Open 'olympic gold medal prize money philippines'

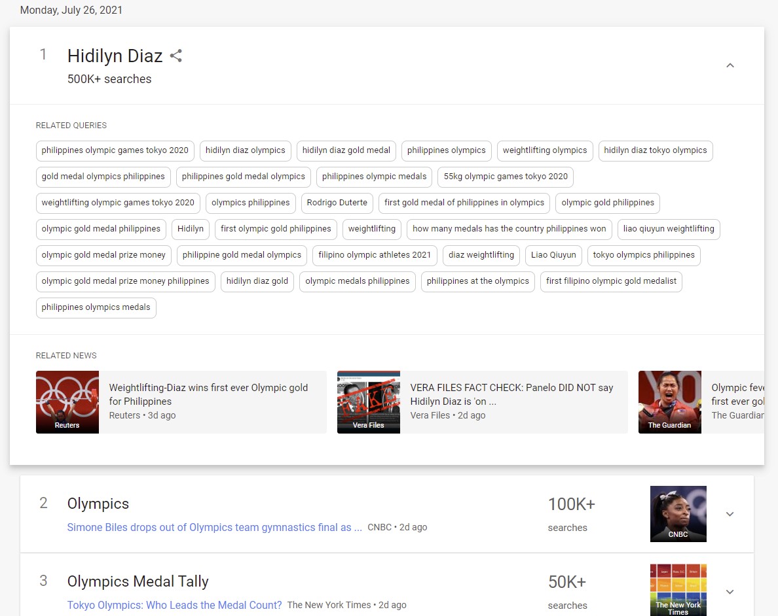pyautogui.click(x=126, y=282)
